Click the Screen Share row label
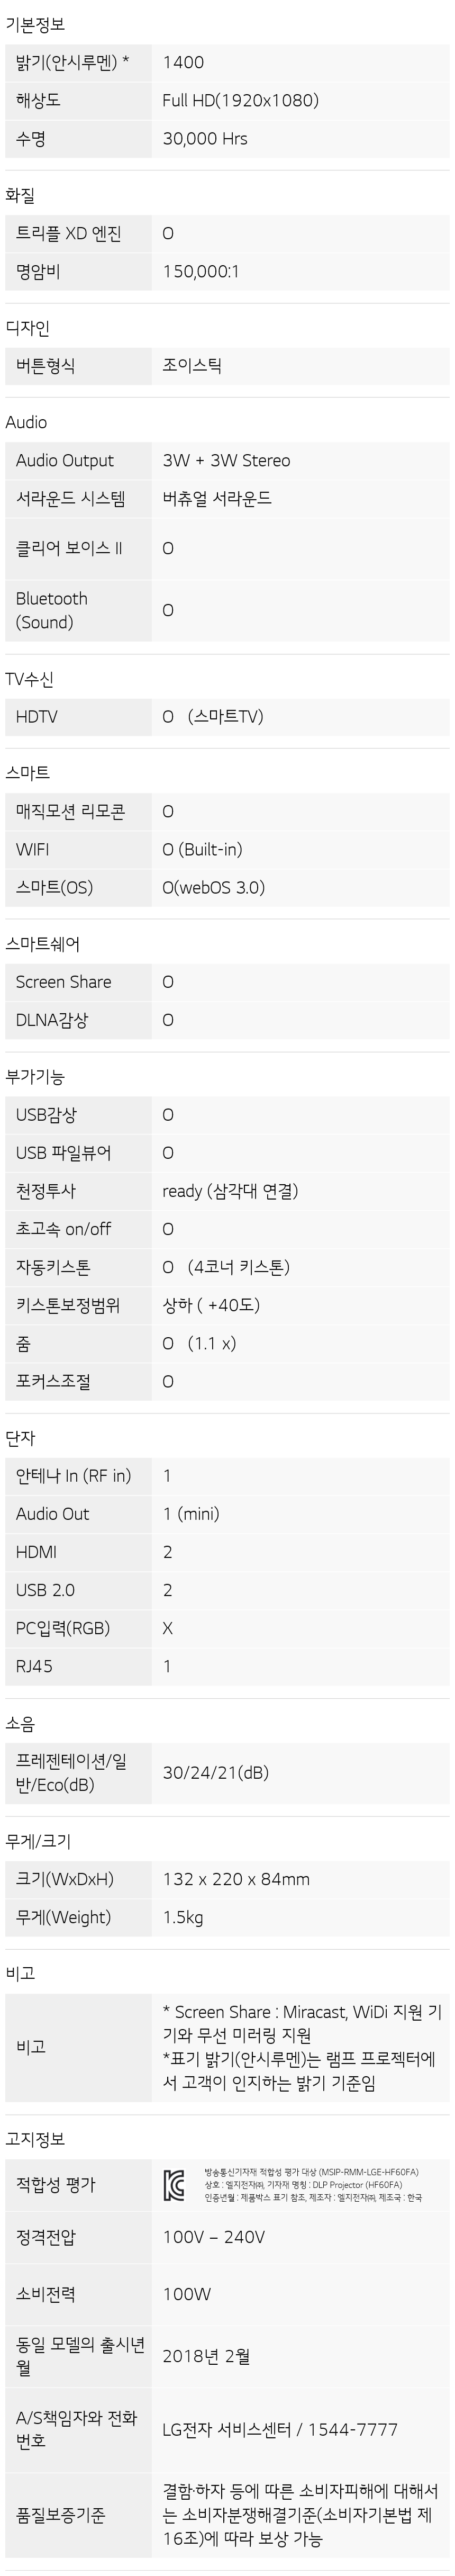 coord(63,982)
